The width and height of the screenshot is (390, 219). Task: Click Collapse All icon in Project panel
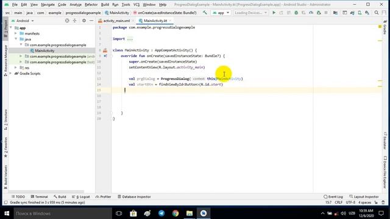(x=74, y=21)
